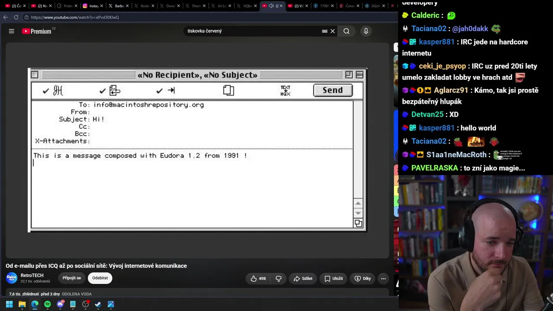Click the YouTube search magnifier button
The image size is (553, 311).
click(346, 31)
